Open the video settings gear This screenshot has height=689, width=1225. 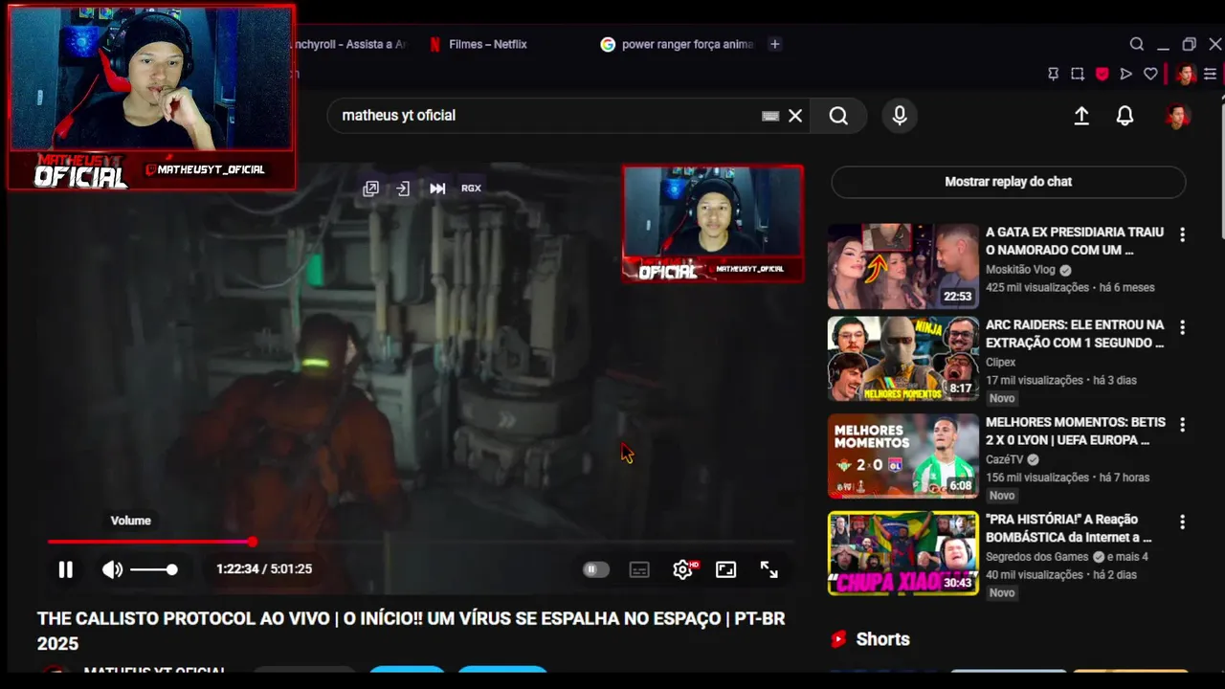pyautogui.click(x=682, y=569)
